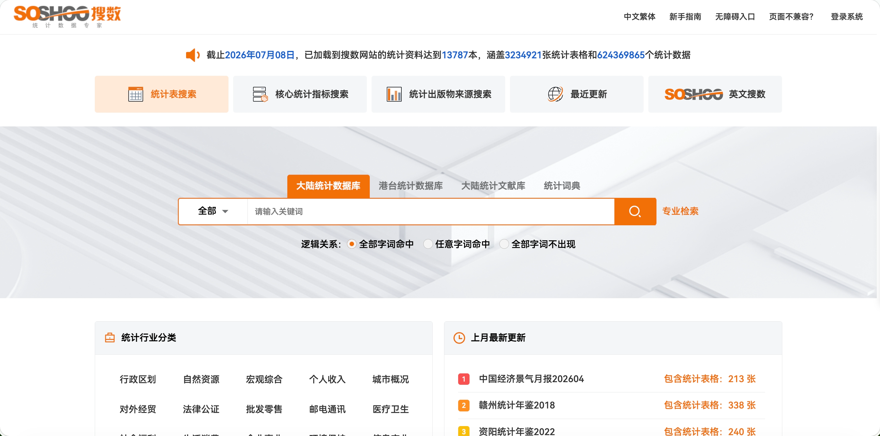This screenshot has width=880, height=436.
Task: Click 页面不兼容? link
Action: tap(792, 16)
